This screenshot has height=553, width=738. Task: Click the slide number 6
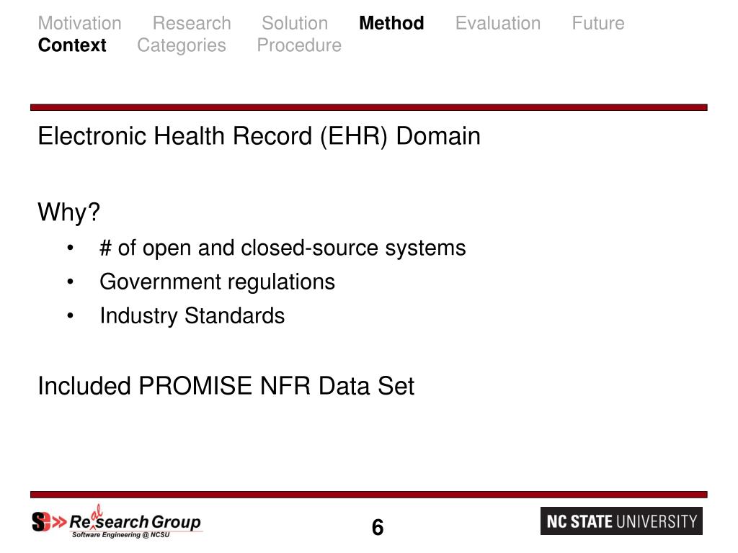pyautogui.click(x=378, y=527)
